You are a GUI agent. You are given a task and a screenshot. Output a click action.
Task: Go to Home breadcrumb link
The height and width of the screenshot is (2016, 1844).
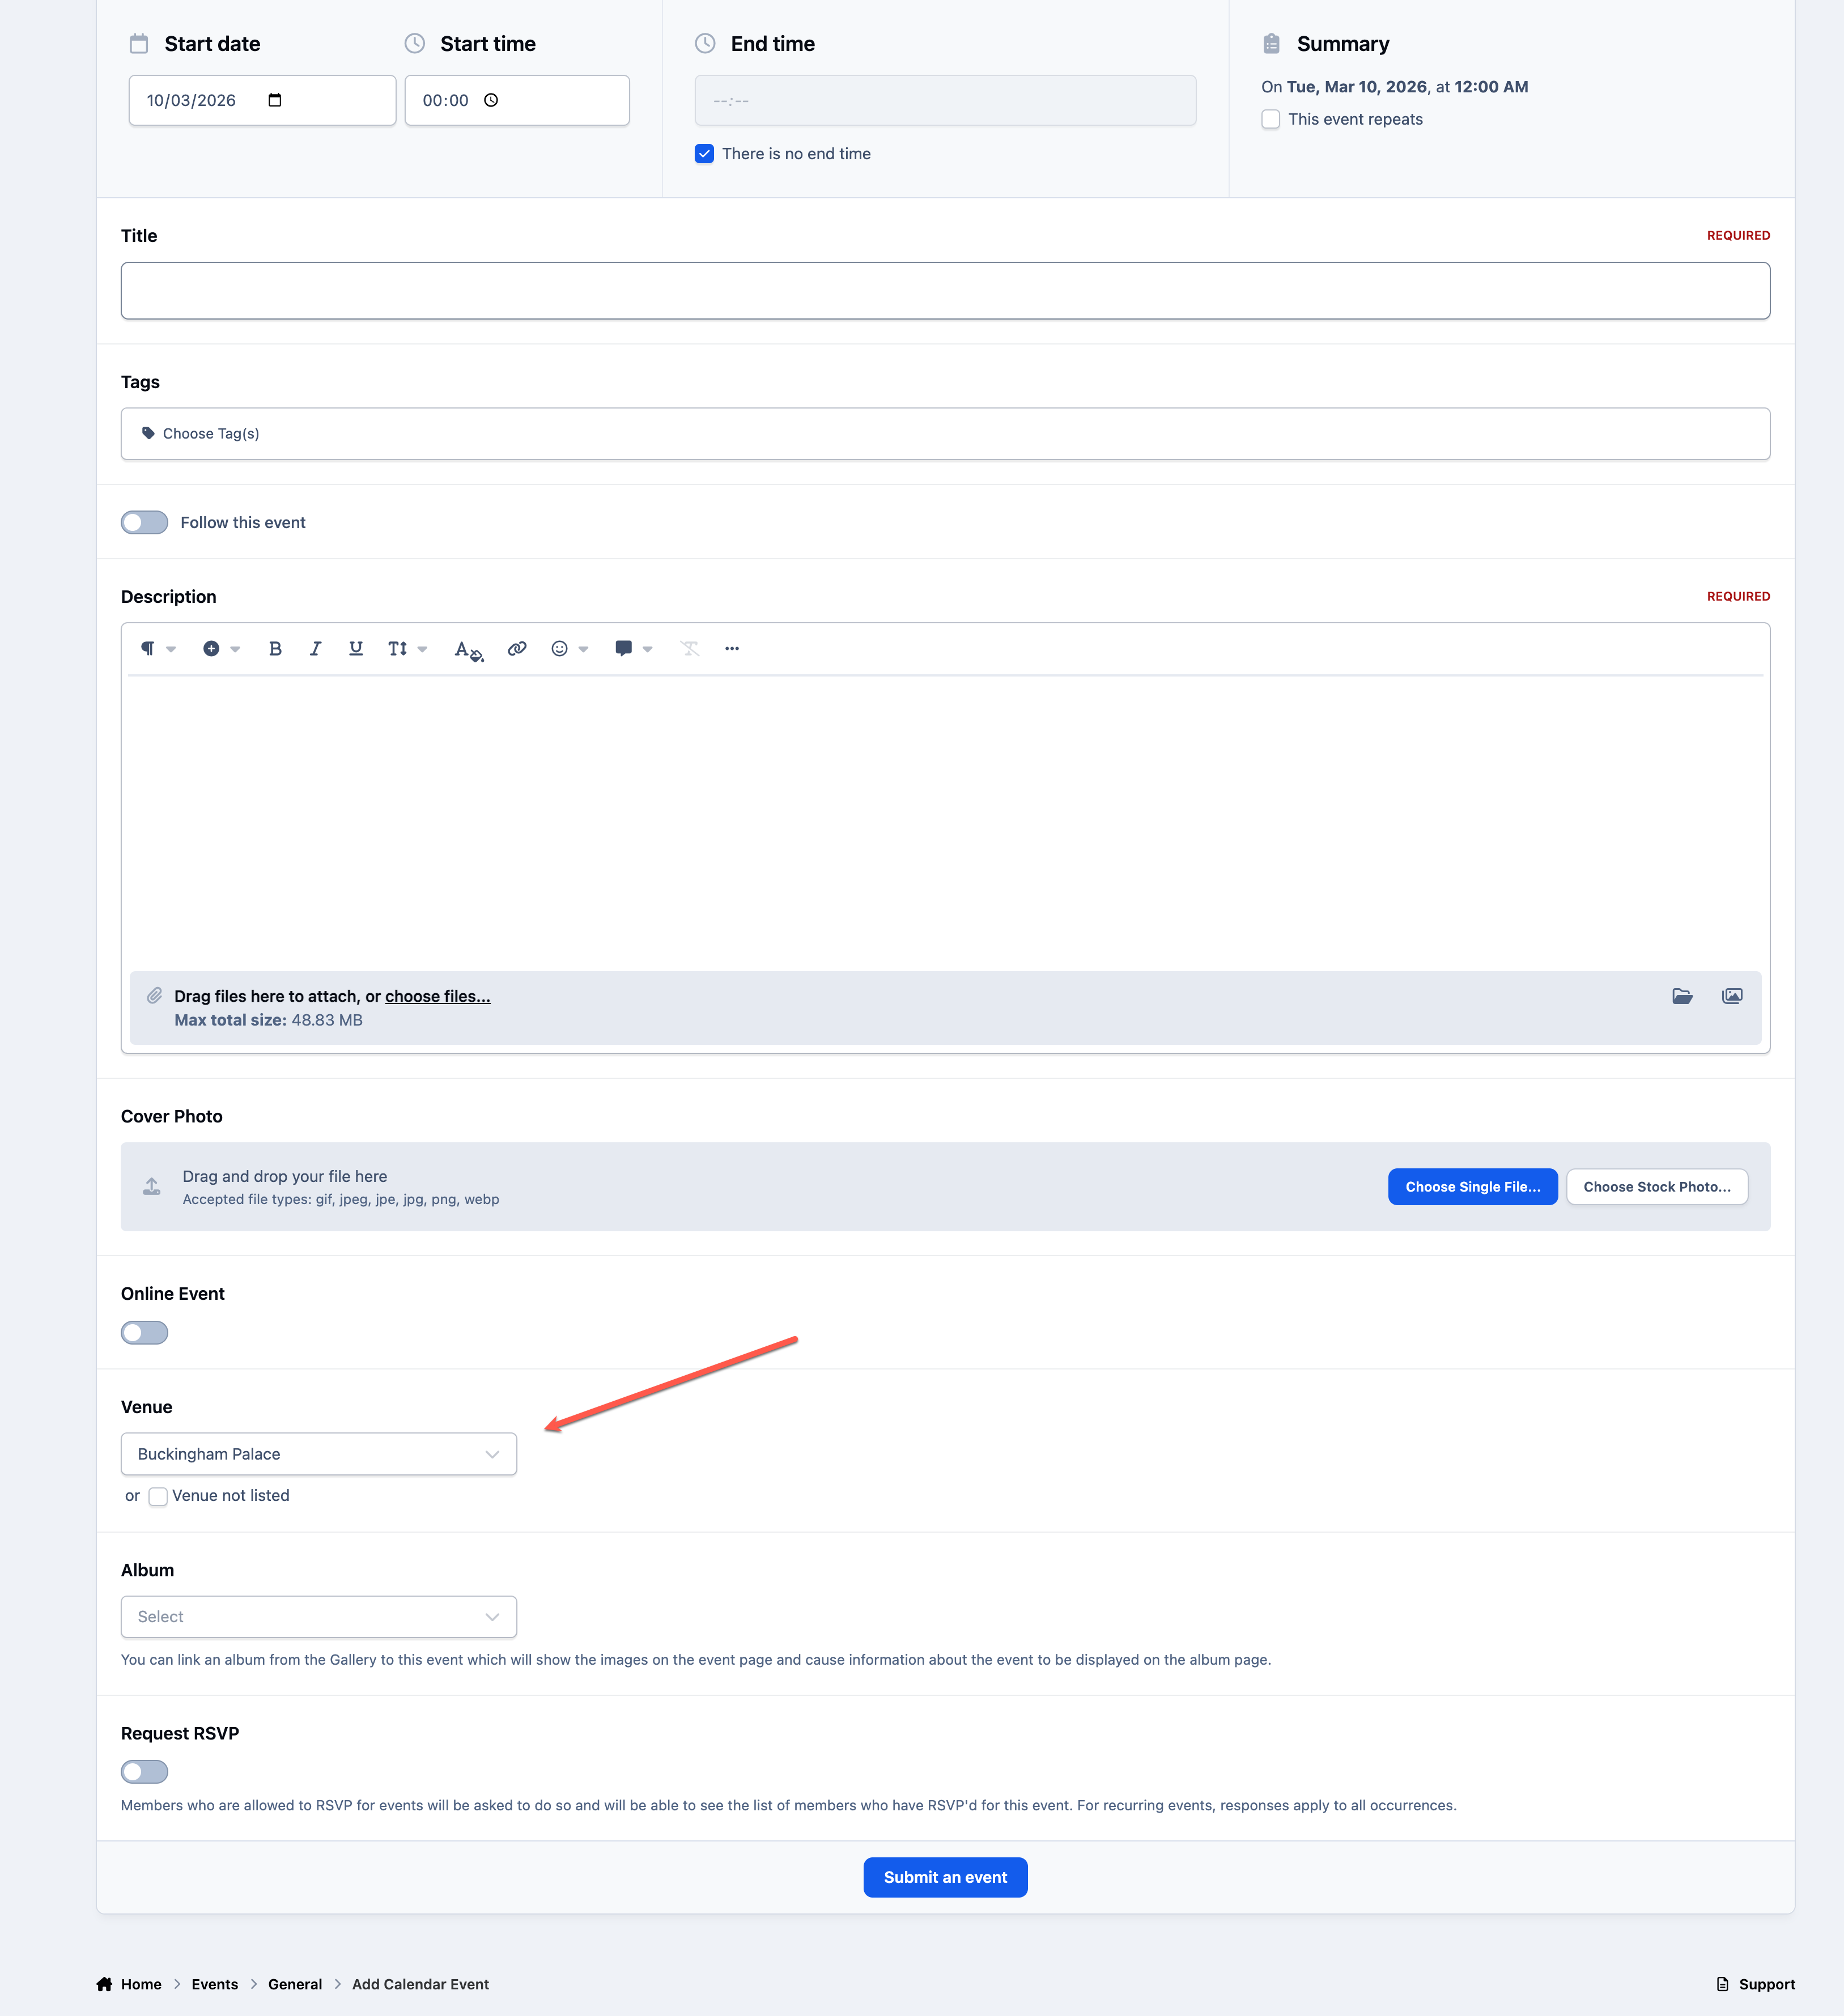click(x=141, y=1984)
